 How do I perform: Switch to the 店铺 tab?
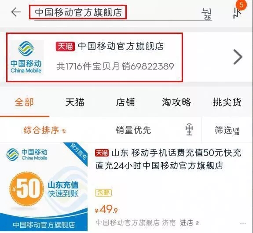pos(125,102)
